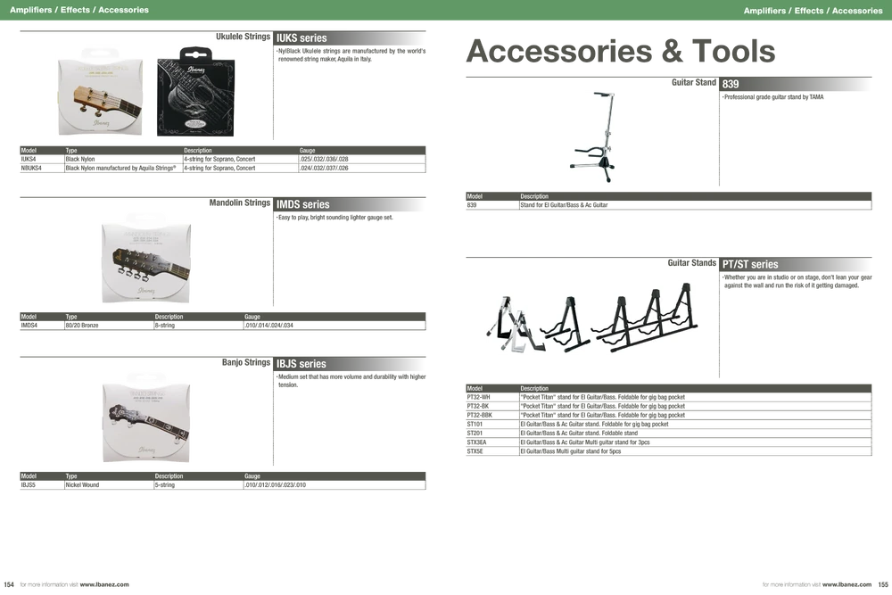Select the PT32-BBK model row

[x=669, y=415]
